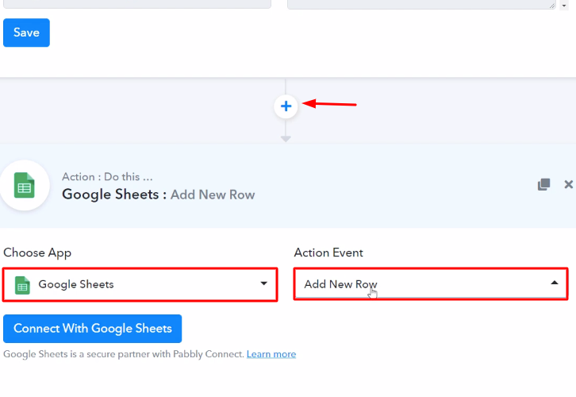
Task: Remove the action step with X icon
Action: [x=568, y=184]
